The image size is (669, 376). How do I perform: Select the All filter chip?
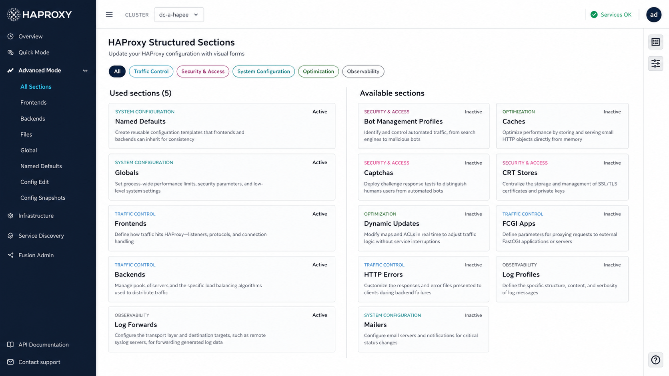(x=117, y=72)
